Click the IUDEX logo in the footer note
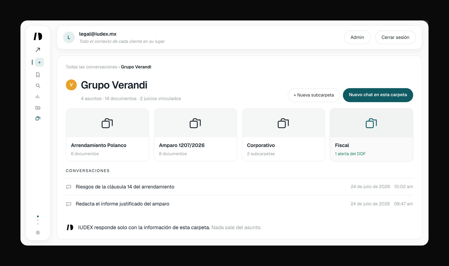The width and height of the screenshot is (449, 266). [70, 227]
